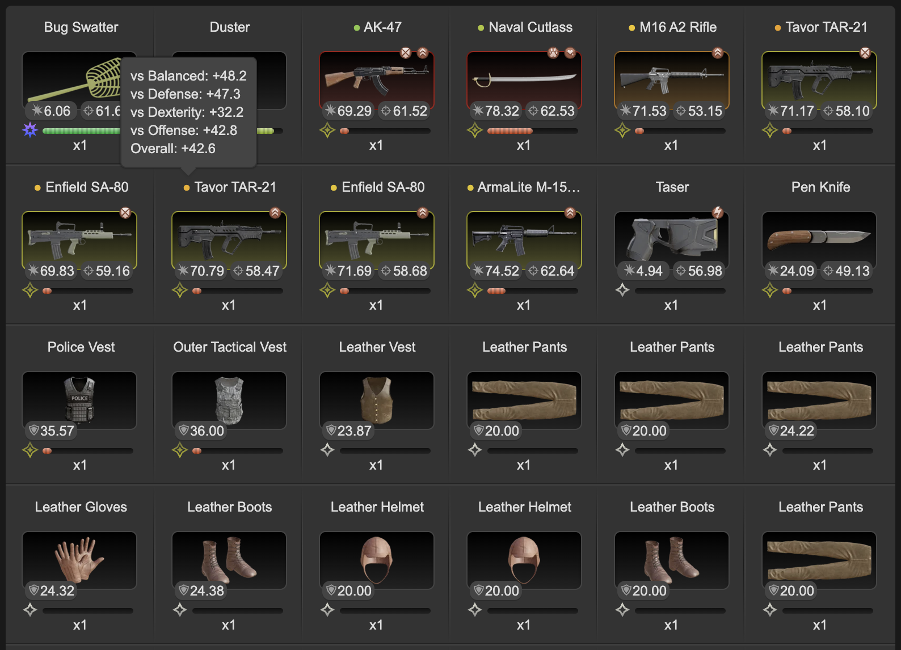Click the ArmaLite M-15 quality bar

coord(532,291)
